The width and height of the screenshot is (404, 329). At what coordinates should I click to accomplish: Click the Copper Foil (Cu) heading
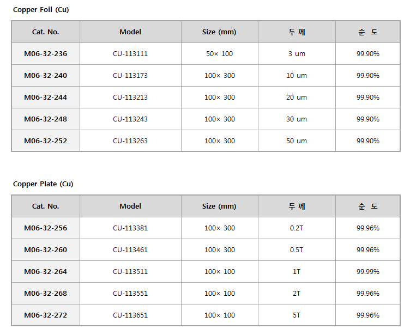pyautogui.click(x=41, y=9)
